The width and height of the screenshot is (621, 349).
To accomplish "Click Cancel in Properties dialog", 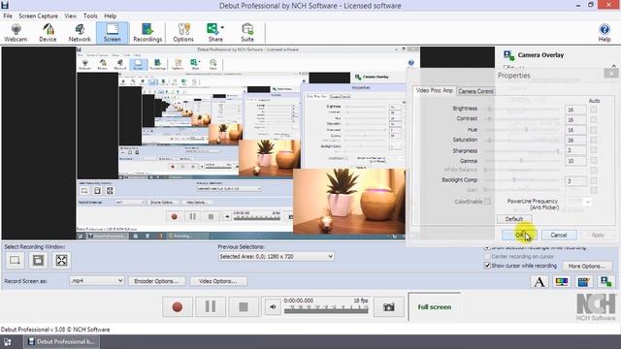I will pyautogui.click(x=559, y=235).
